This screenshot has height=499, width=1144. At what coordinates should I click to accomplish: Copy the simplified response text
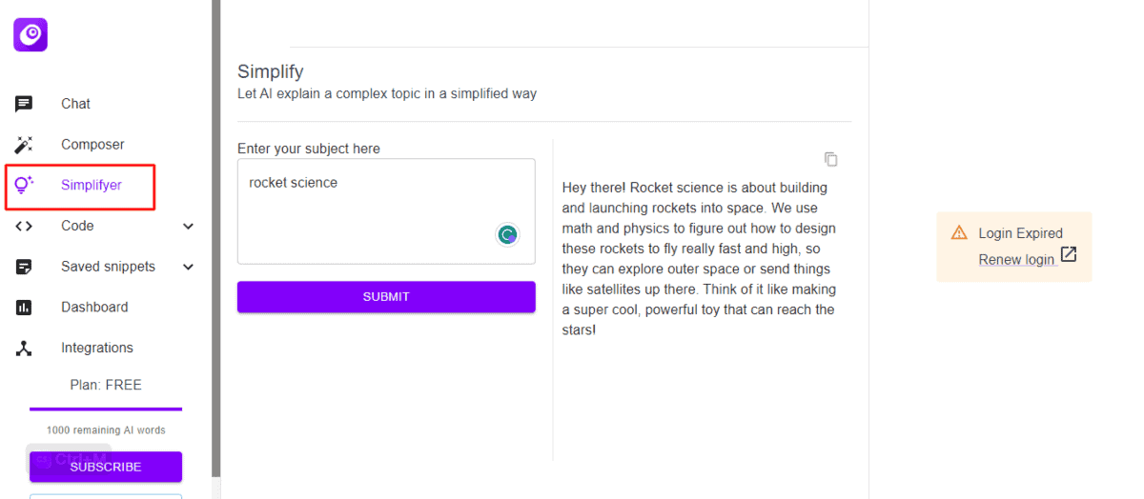click(831, 159)
